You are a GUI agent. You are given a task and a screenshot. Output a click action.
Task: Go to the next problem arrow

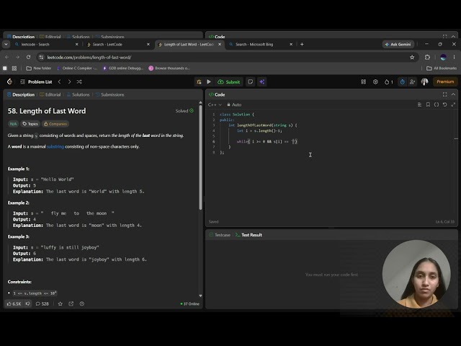tap(69, 81)
